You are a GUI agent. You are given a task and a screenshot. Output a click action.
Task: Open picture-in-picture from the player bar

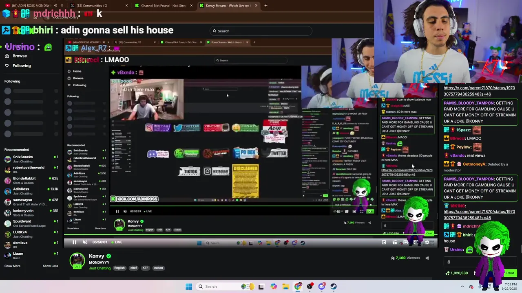384,242
